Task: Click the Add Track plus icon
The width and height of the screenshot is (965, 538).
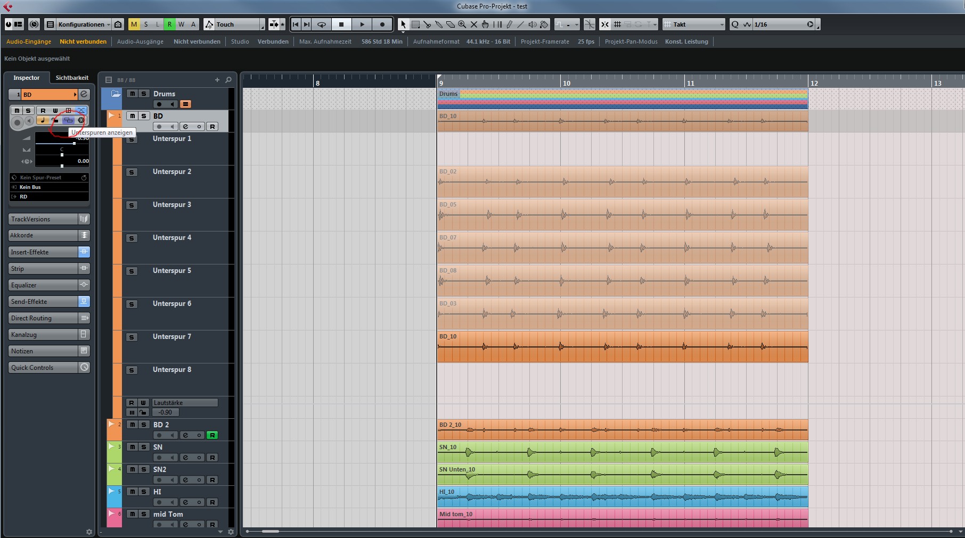Action: point(217,80)
